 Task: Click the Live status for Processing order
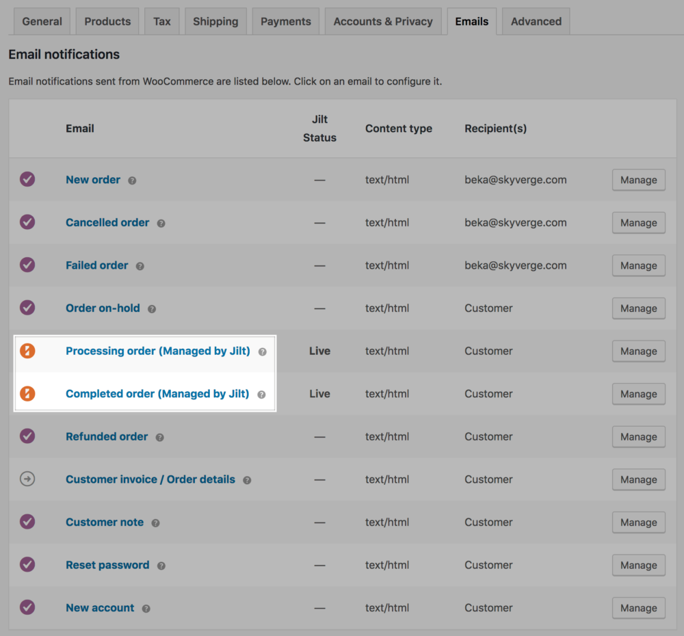pos(319,351)
